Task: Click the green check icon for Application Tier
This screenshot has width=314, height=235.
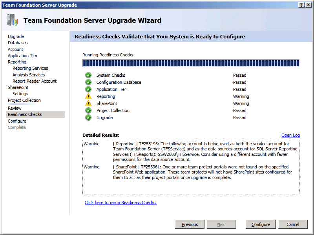Action: click(88, 89)
